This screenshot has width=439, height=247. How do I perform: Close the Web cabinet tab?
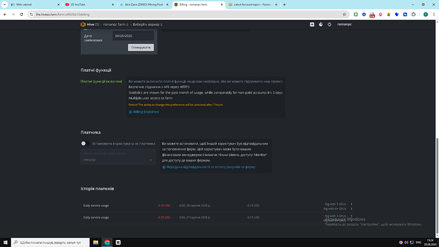tap(59, 4)
